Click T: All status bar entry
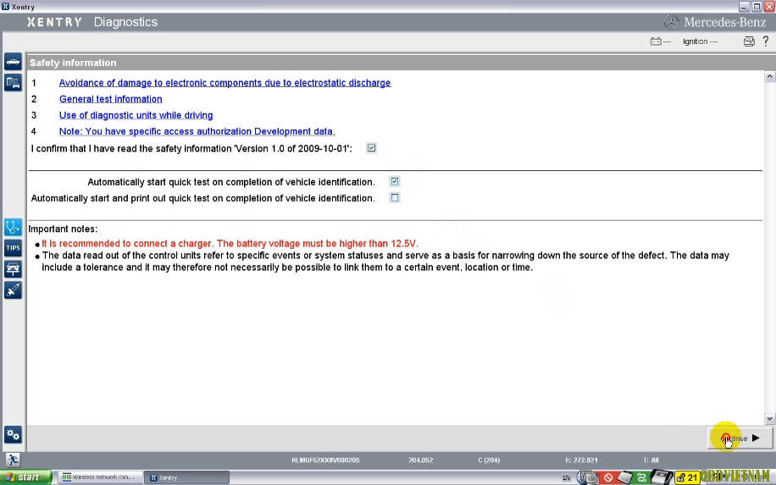Viewport: 776px width, 485px height. tap(651, 460)
